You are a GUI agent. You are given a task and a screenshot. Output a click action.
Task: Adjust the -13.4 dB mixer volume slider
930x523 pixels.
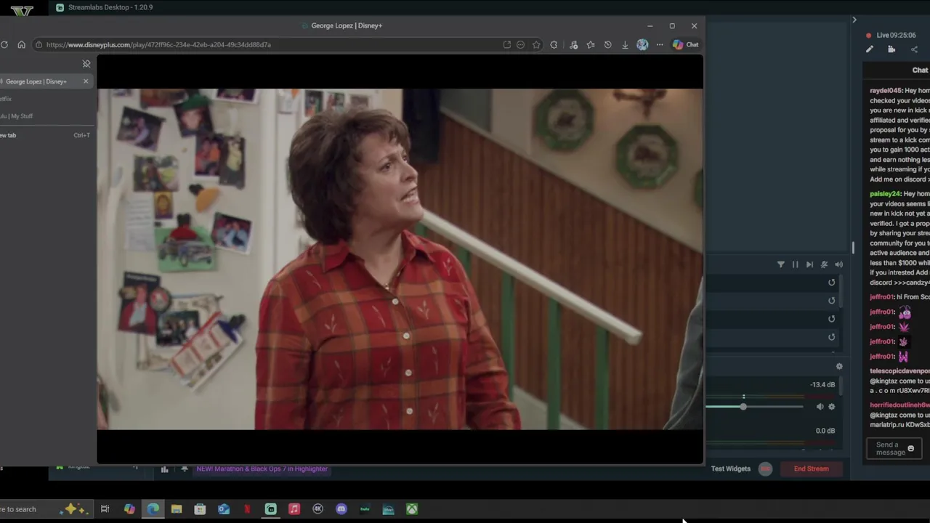tap(743, 407)
